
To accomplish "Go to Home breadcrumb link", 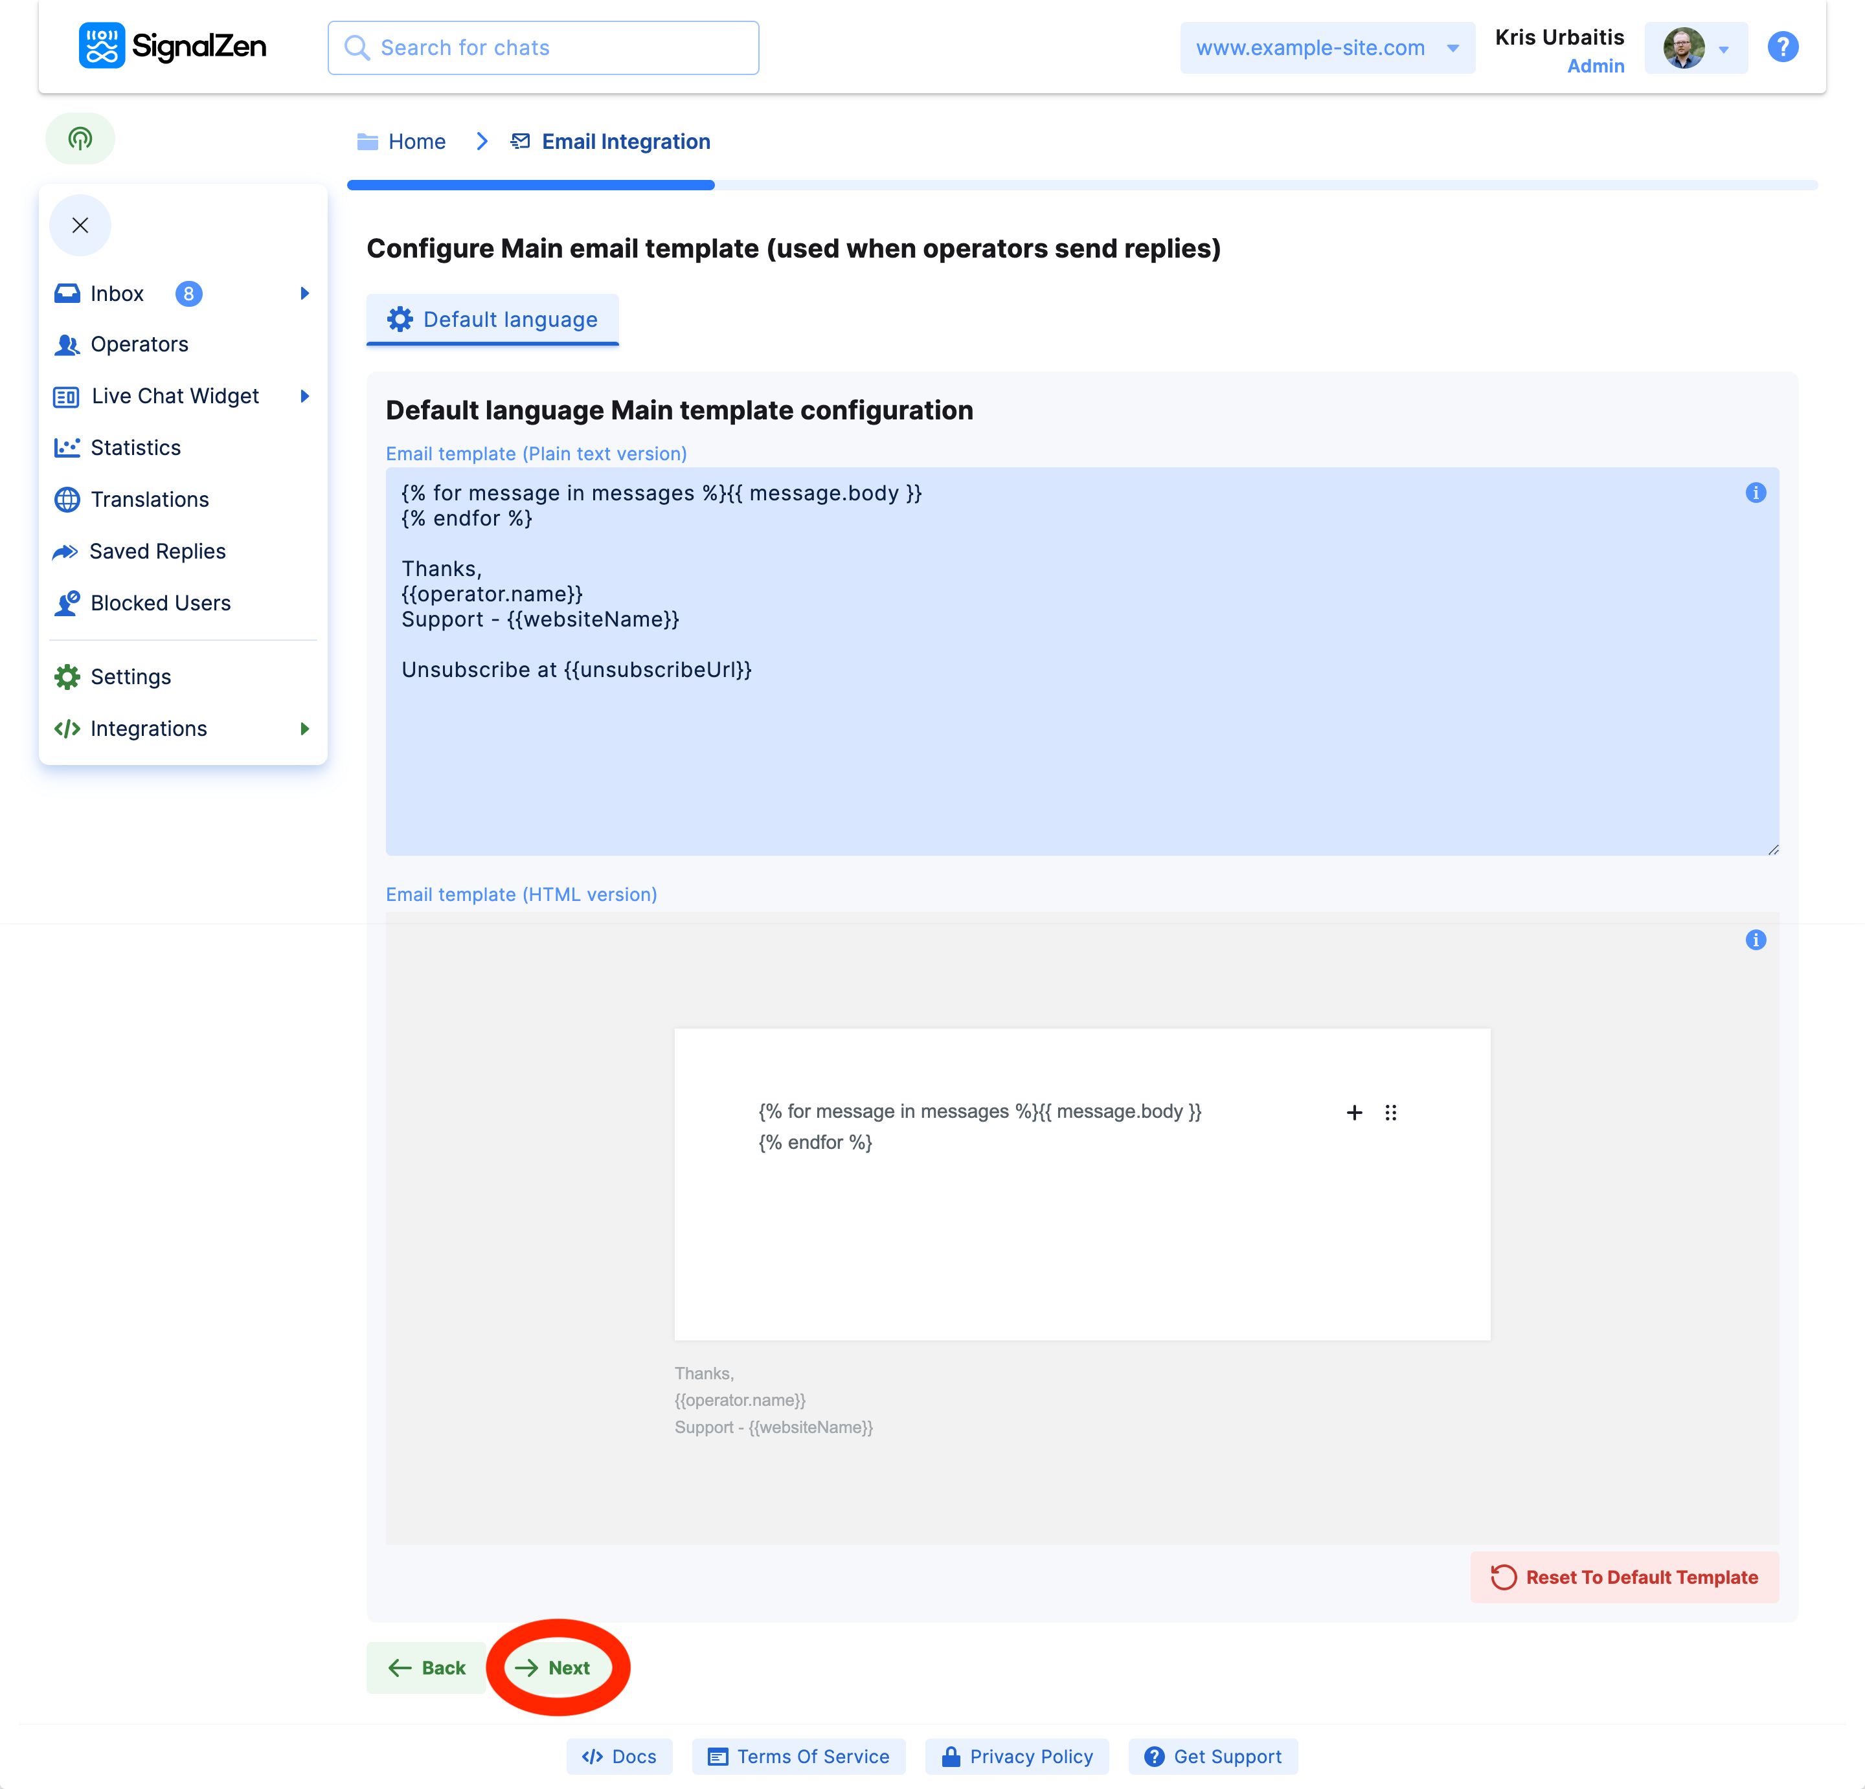I will (416, 142).
